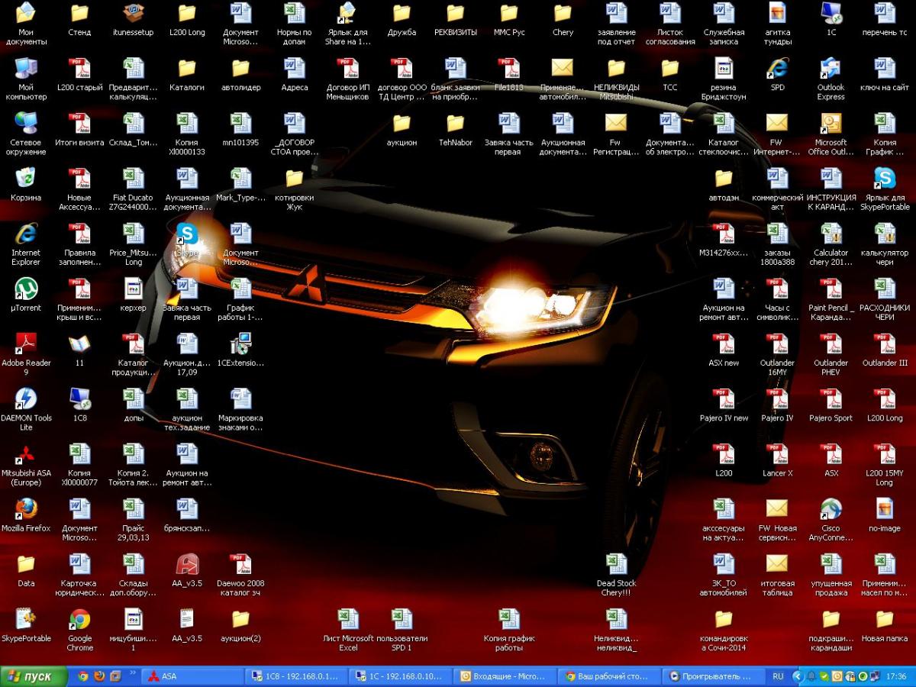Screen dimensions: 916x687
Task: Open Adobe Reader 9 shortcut
Action: pos(26,345)
